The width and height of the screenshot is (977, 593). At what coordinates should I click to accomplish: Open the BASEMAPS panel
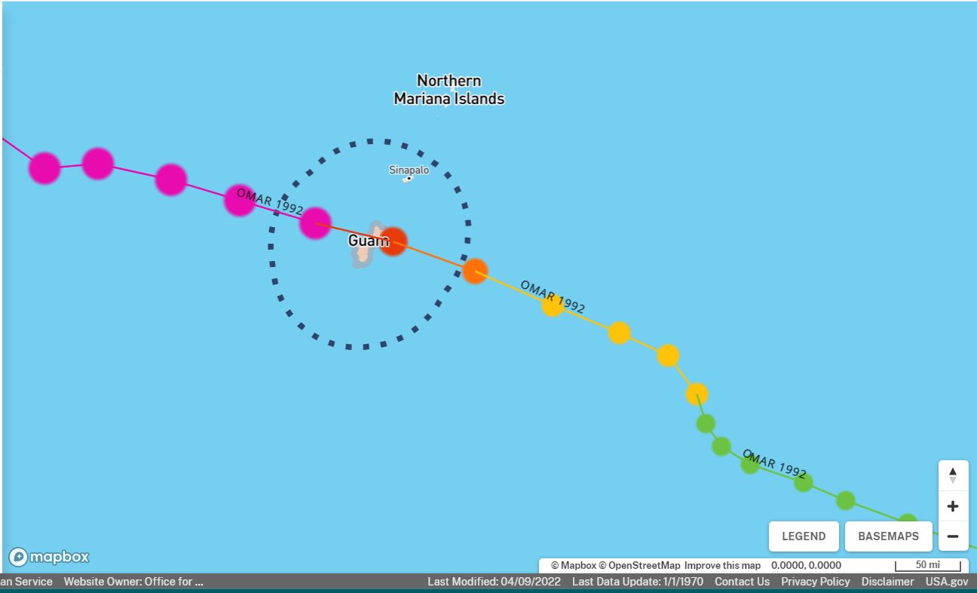coord(888,536)
